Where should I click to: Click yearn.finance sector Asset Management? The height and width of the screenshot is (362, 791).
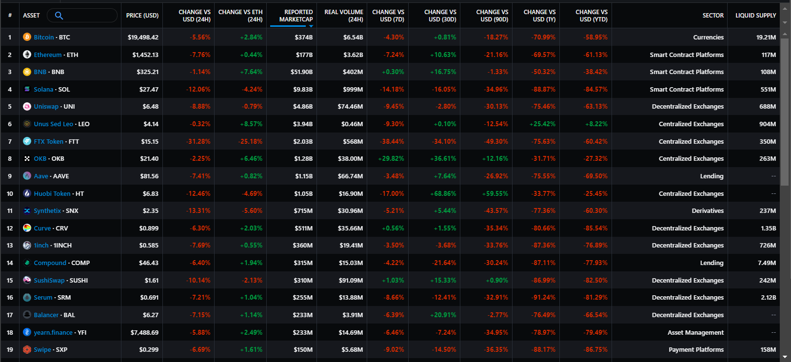(x=695, y=332)
